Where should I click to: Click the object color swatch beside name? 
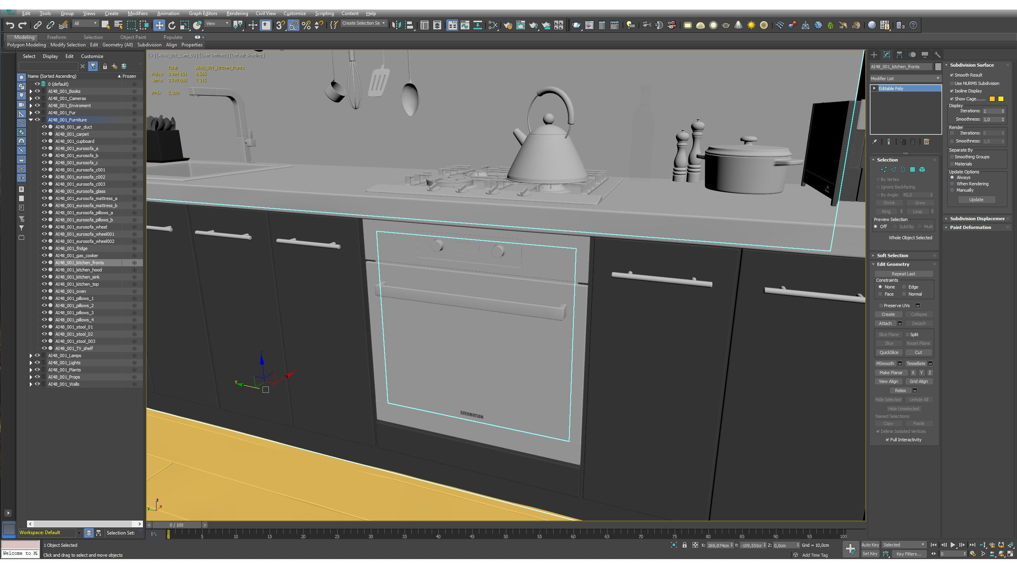[938, 67]
